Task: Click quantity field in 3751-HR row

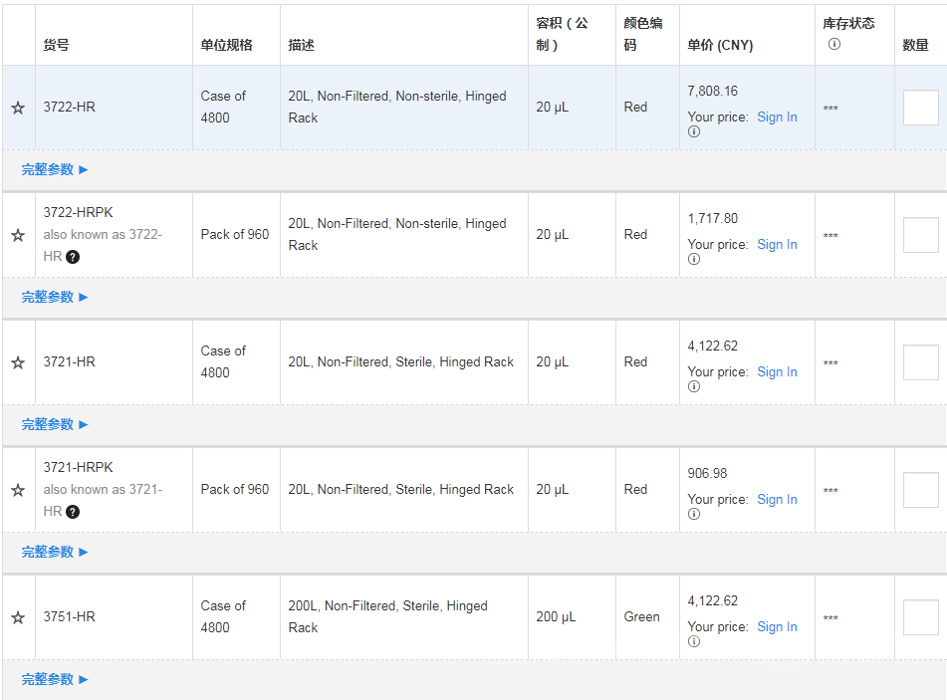Action: coord(920,617)
